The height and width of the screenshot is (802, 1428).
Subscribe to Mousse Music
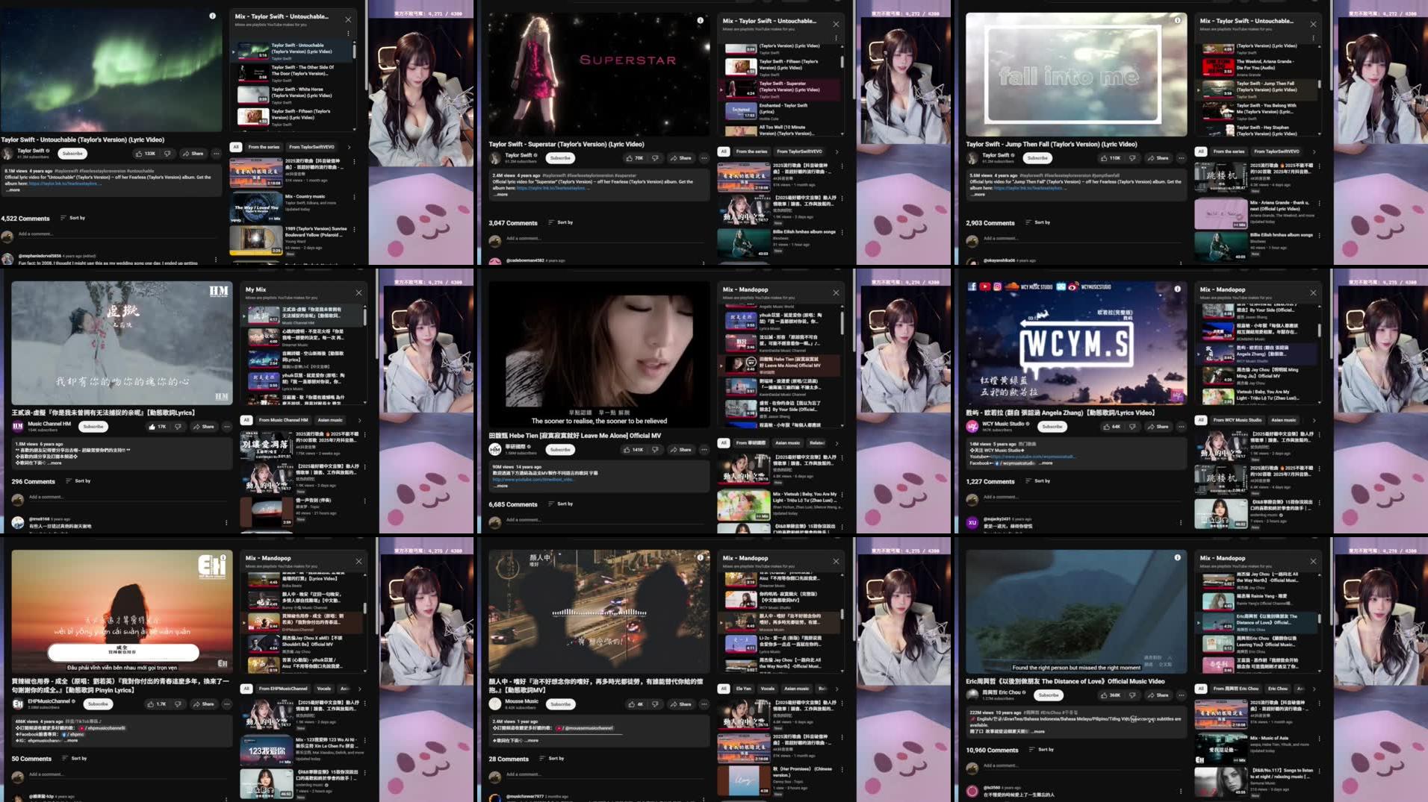click(560, 704)
